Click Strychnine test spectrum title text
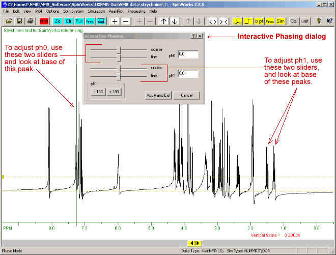Viewport: 336px width, 255px height. (x=43, y=31)
